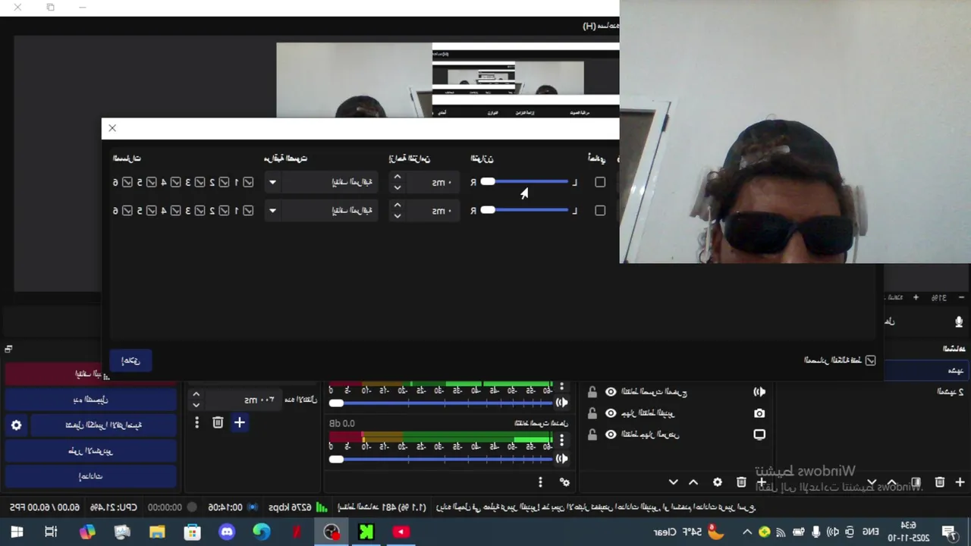Add a new scene transition with plus
971x546 pixels.
[x=239, y=422]
